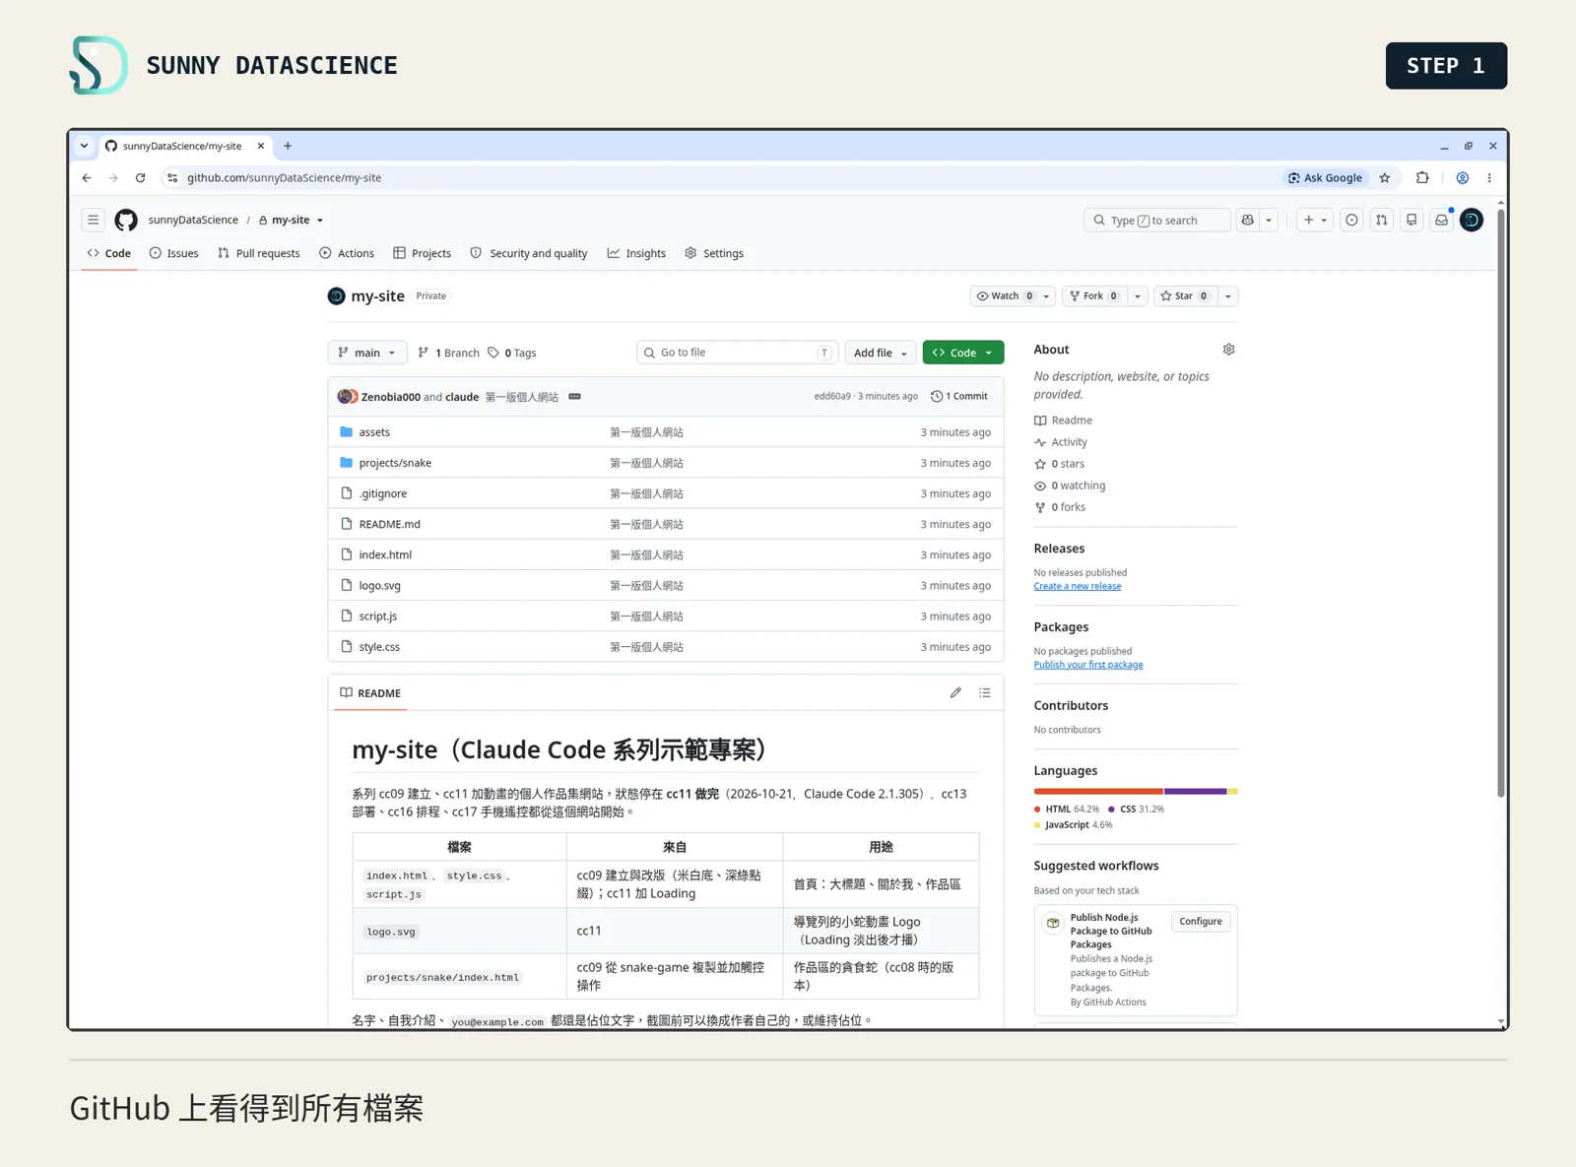Open the issues icon in top header
1576x1167 pixels.
coord(1351,220)
